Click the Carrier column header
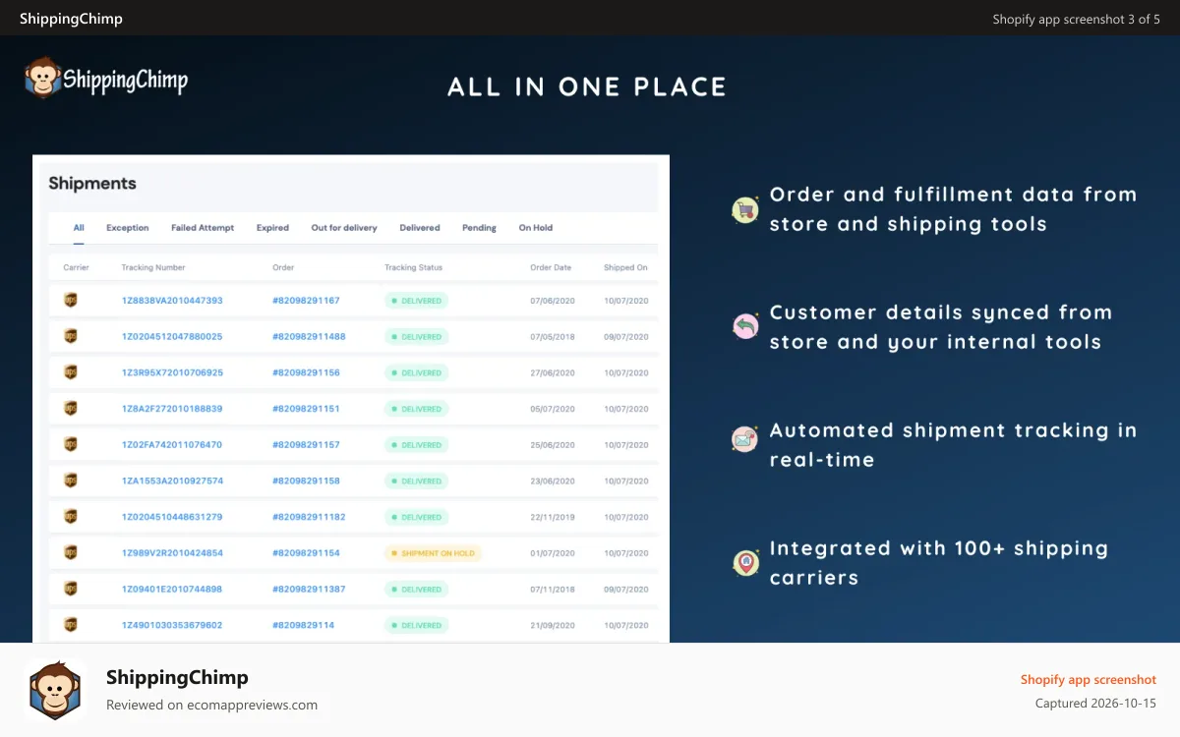The height and width of the screenshot is (737, 1180). [x=76, y=267]
